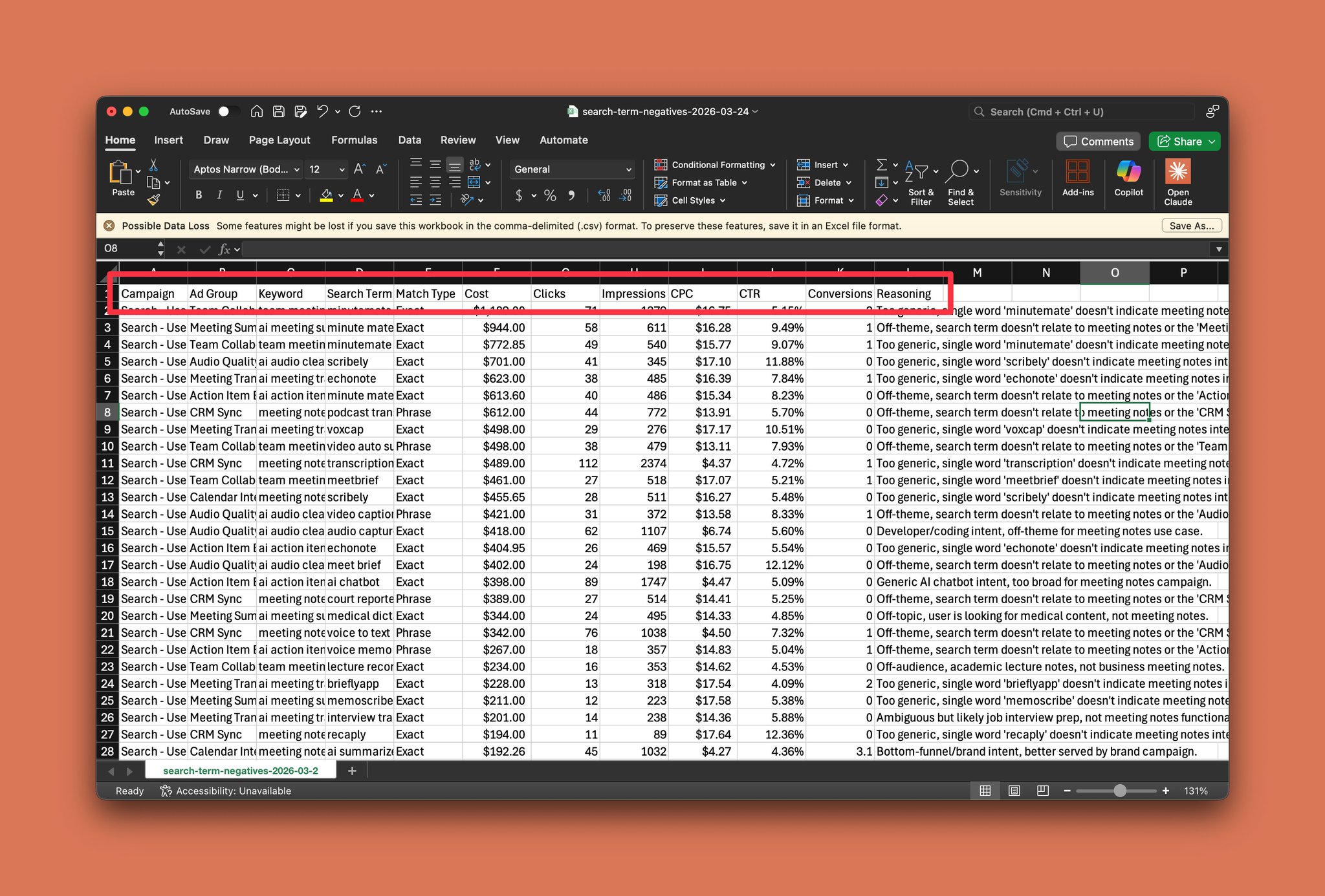This screenshot has width=1325, height=896.
Task: Open Conditional Formatting menu
Action: (714, 165)
